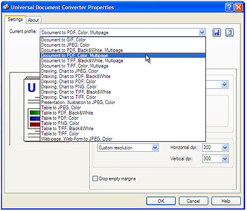Expand the Current profile dropdown arrow
247x211 pixels.
[x=202, y=32]
